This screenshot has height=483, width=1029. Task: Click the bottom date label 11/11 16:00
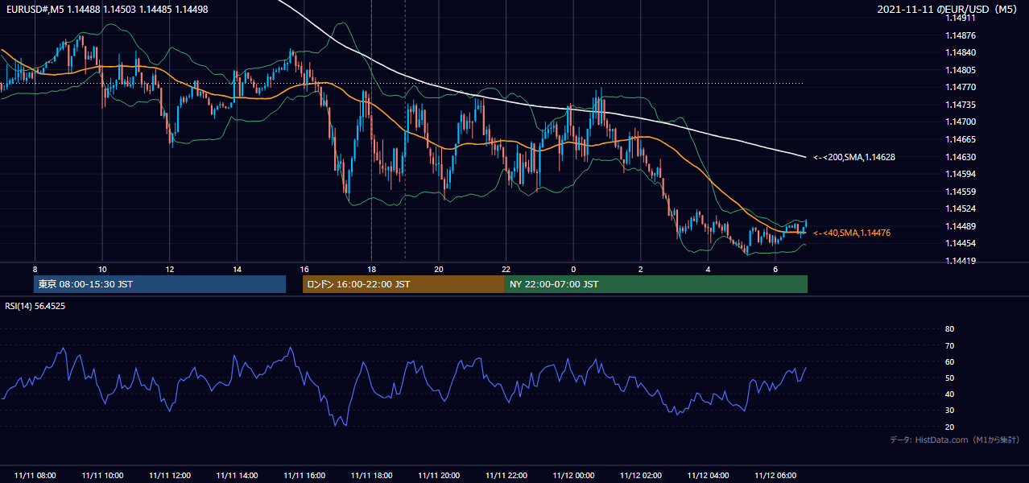(304, 476)
